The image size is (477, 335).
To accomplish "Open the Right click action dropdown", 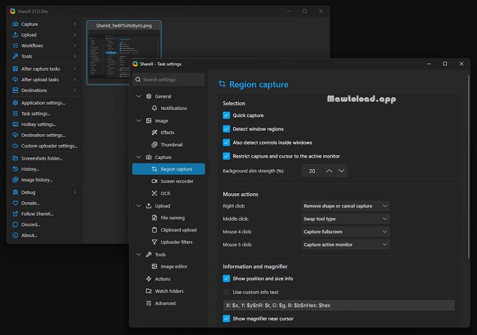I will [x=345, y=206].
